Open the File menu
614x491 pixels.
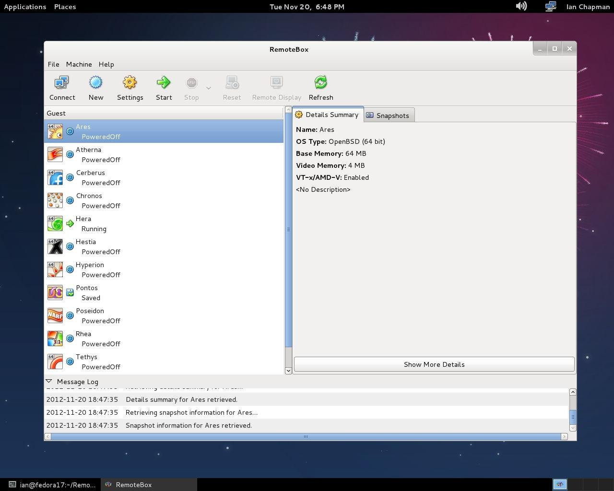tap(53, 64)
